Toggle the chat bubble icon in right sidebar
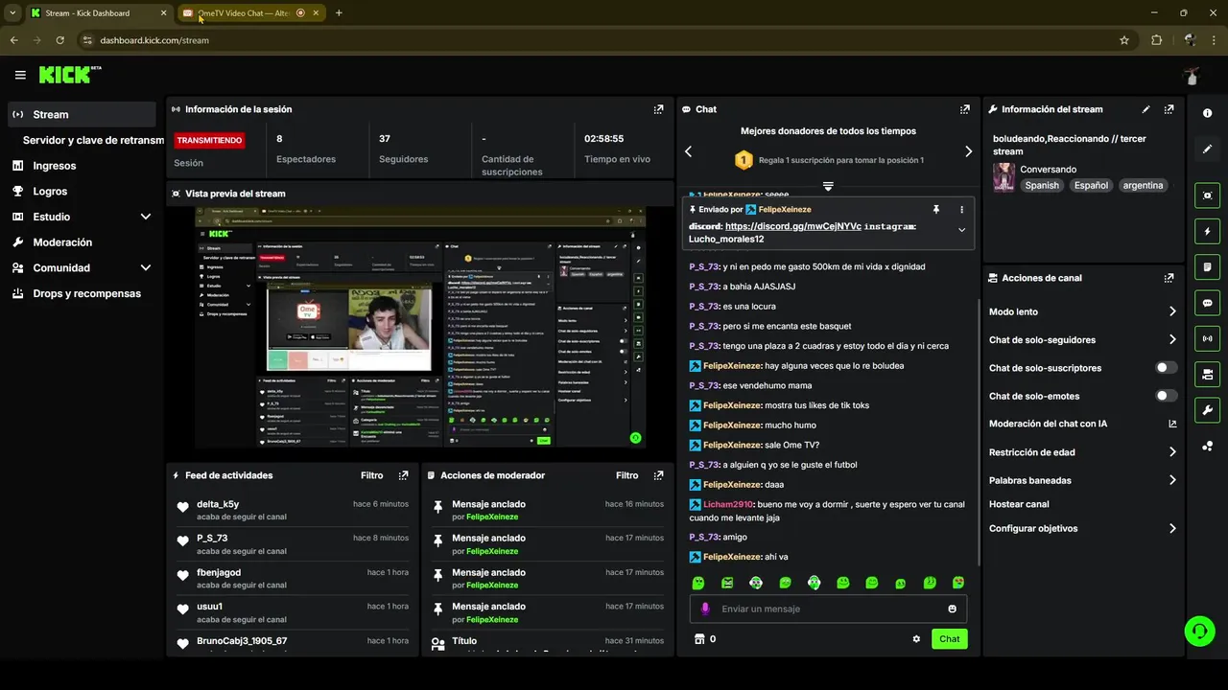Screen dimensions: 1228x690 [1207, 303]
